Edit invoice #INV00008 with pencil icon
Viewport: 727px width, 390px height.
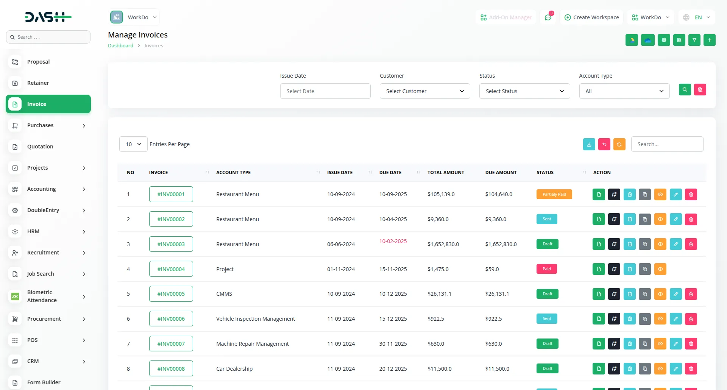[x=676, y=369]
